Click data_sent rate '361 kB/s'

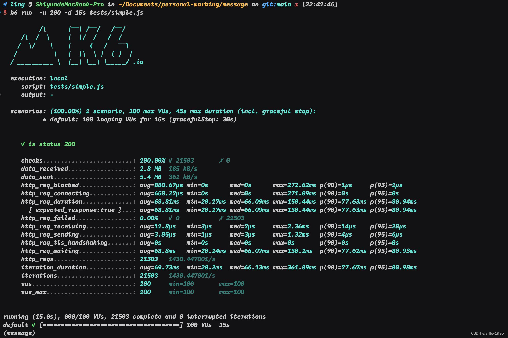tap(183, 177)
